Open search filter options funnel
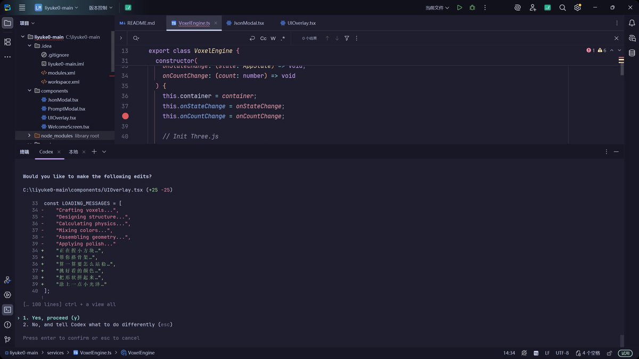Viewport: 639px width, 359px height. pos(347,38)
